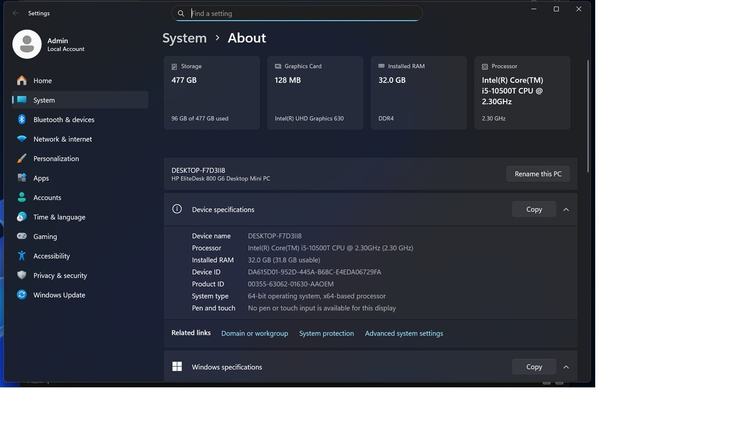Click the Find a setting search box
The height and width of the screenshot is (421, 750).
click(297, 13)
